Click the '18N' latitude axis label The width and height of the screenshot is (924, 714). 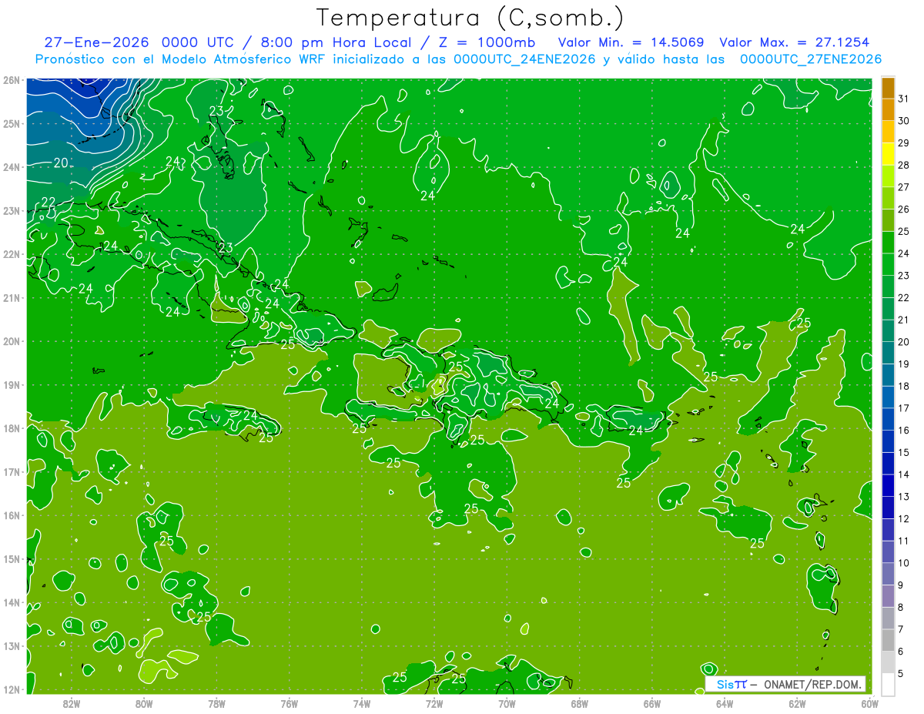click(11, 428)
